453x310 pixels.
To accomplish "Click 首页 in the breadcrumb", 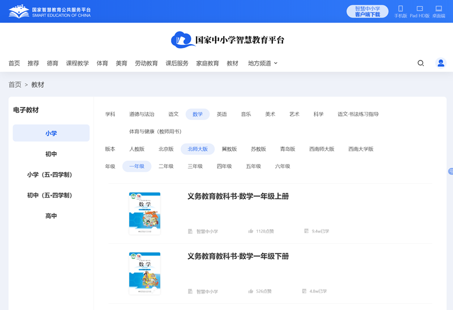I will (15, 85).
